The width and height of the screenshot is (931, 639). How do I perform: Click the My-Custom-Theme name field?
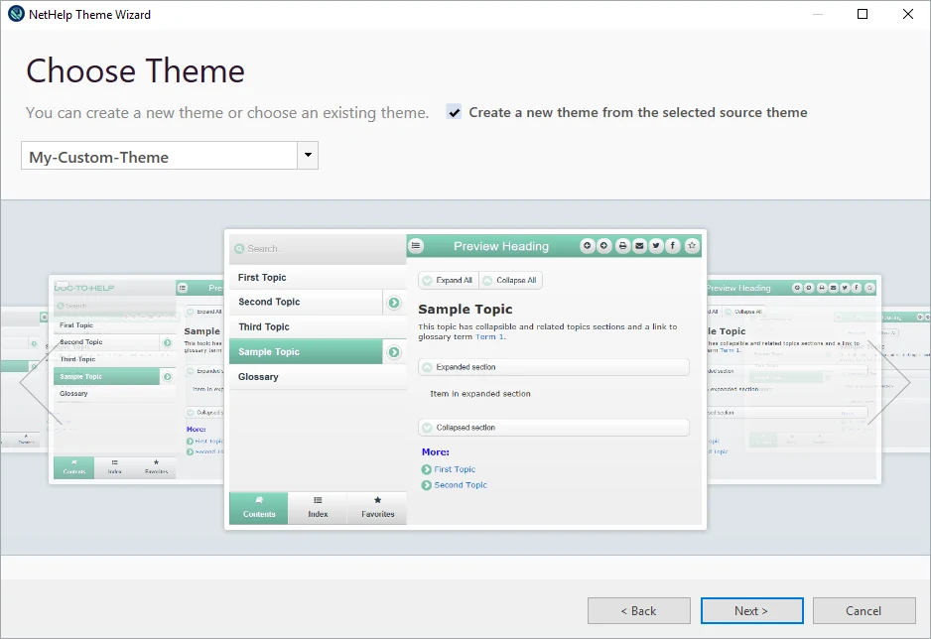pos(159,156)
